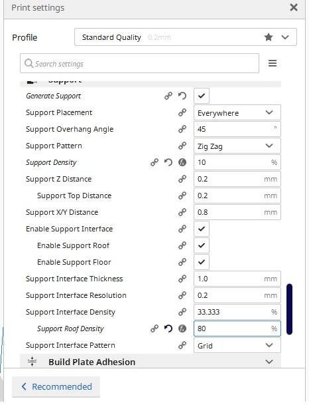This screenshot has height=405, width=309.
Task: Revert the Support Density value
Action: (168, 162)
